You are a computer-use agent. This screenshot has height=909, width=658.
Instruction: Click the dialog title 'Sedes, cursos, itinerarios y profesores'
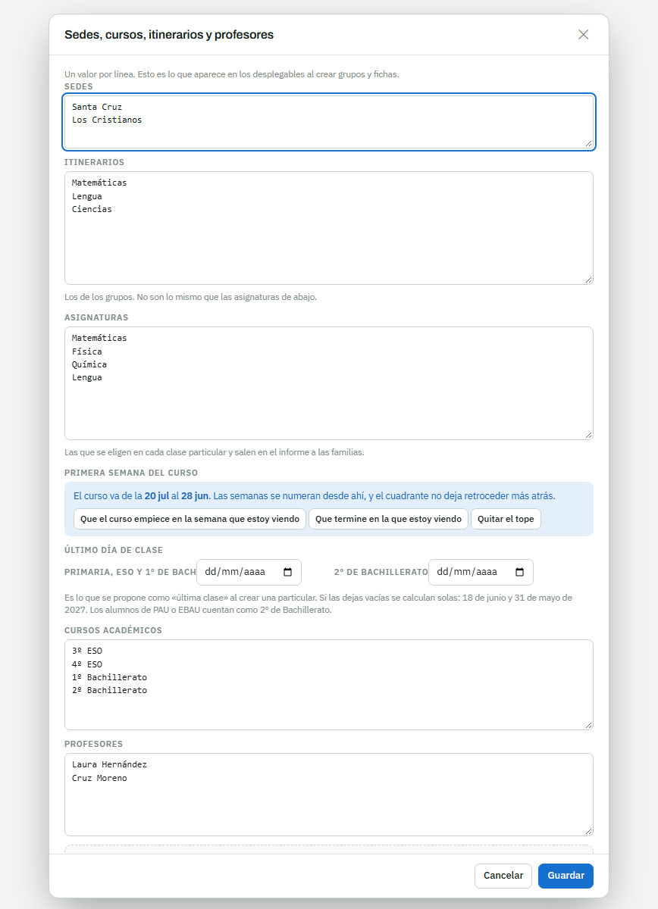[169, 35]
